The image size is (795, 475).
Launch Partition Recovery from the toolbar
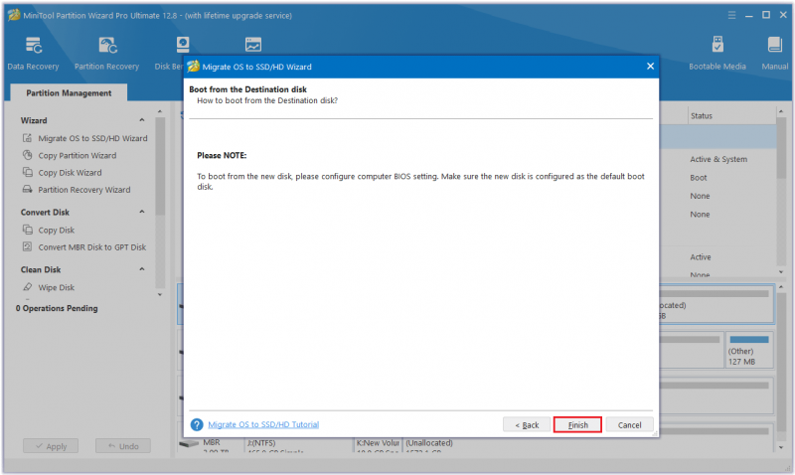pyautogui.click(x=106, y=54)
